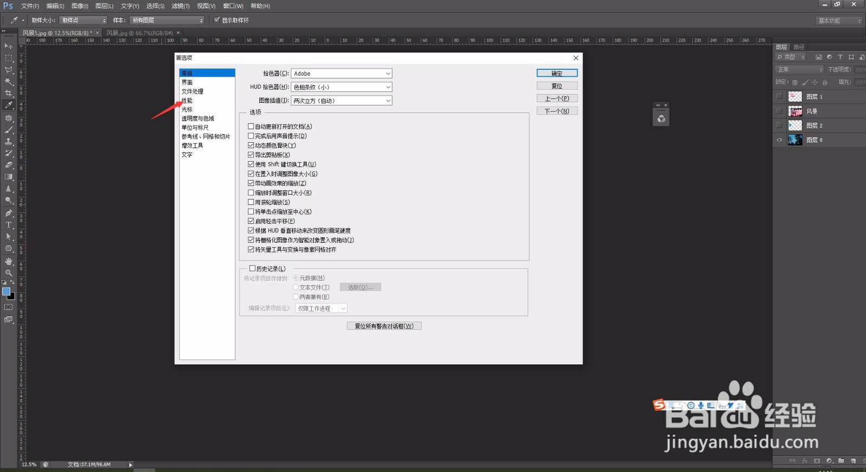Viewport: 866px width, 472px height.
Task: Select the Polygonal Lasso tool
Action: (9, 70)
